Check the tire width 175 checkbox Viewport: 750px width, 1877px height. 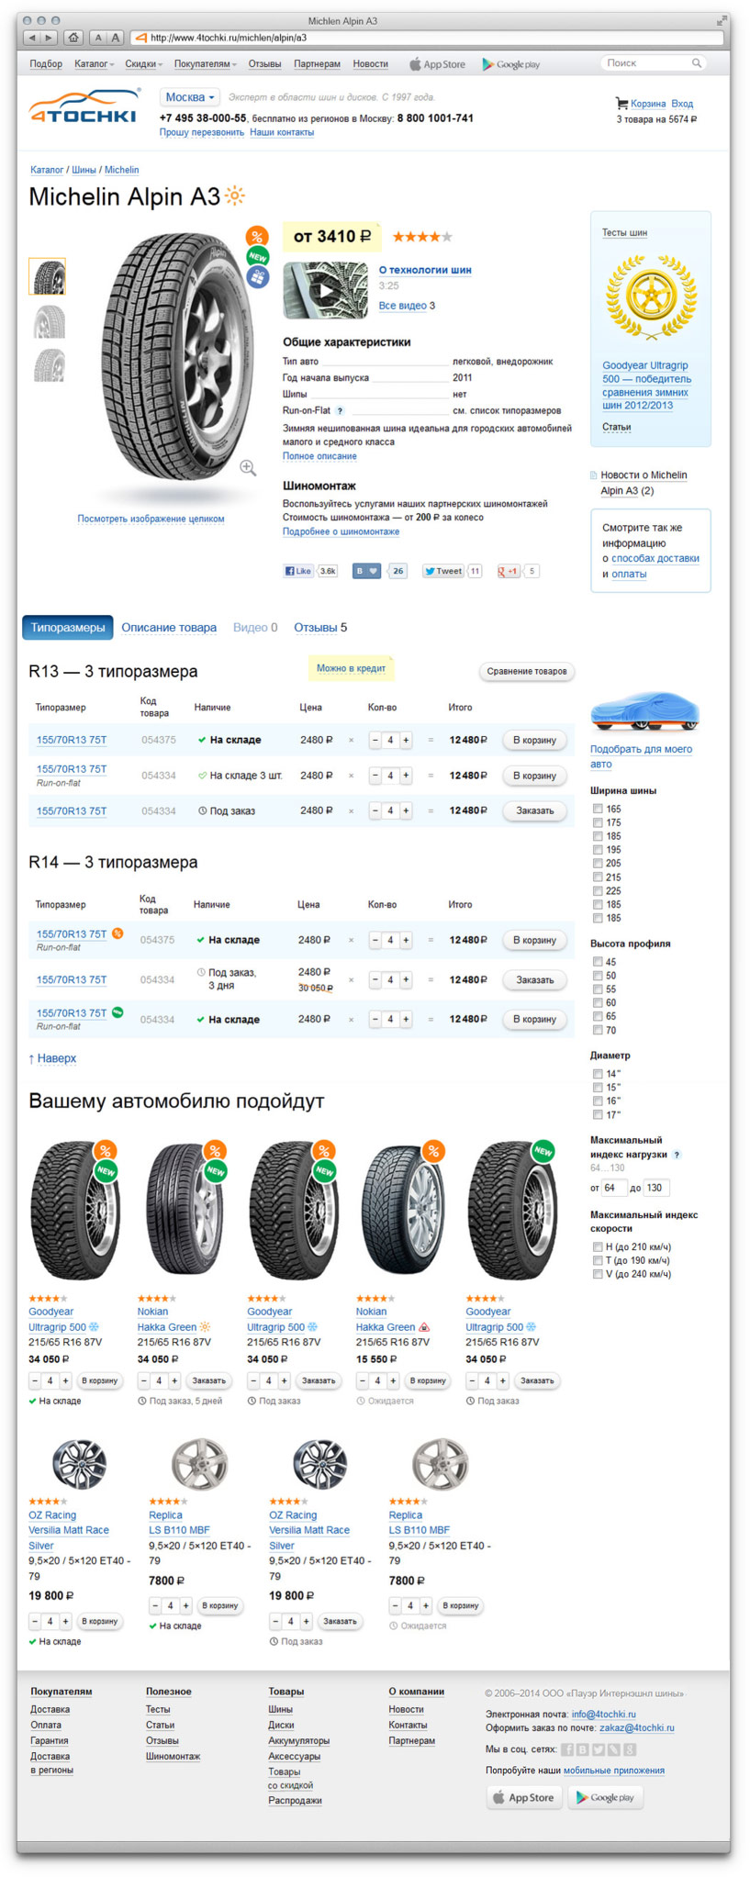click(x=598, y=822)
